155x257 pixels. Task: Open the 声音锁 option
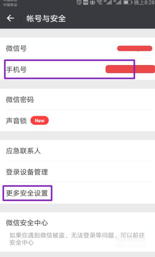click(77, 120)
